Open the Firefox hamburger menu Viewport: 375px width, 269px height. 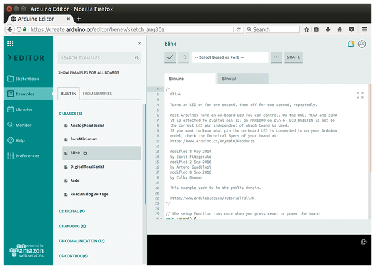365,29
